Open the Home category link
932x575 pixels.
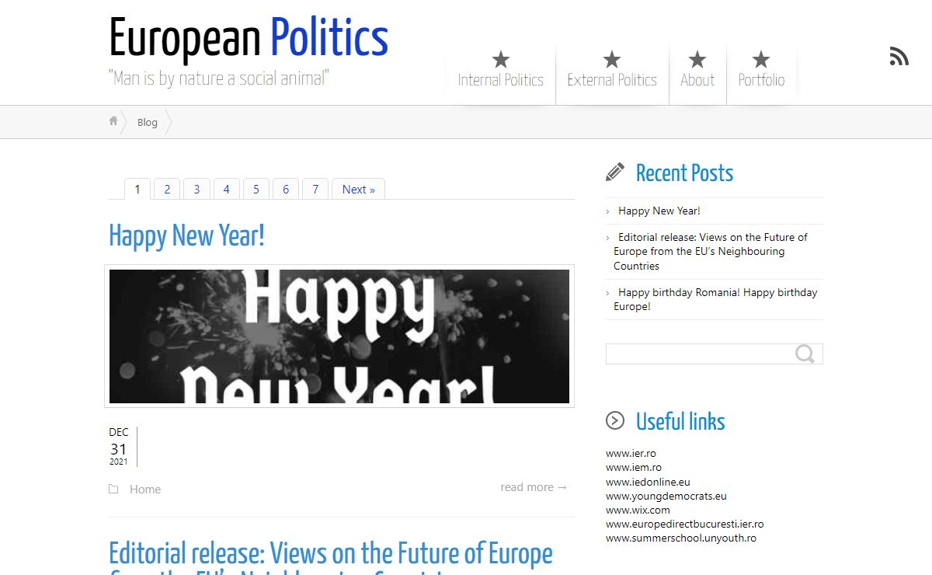click(x=145, y=489)
